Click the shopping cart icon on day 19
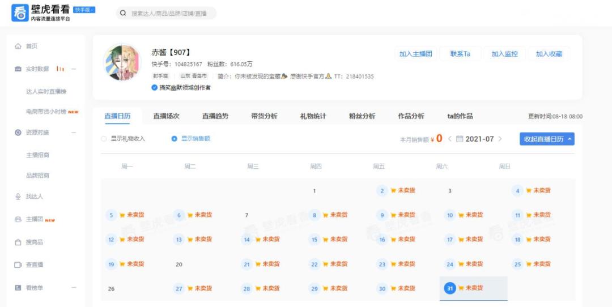This screenshot has height=307, width=612. click(122, 264)
